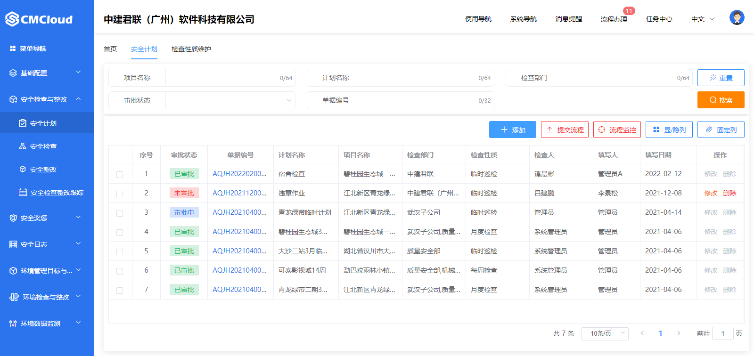
Task: Expand the 基础配置 sidebar menu
Action: 78,72
